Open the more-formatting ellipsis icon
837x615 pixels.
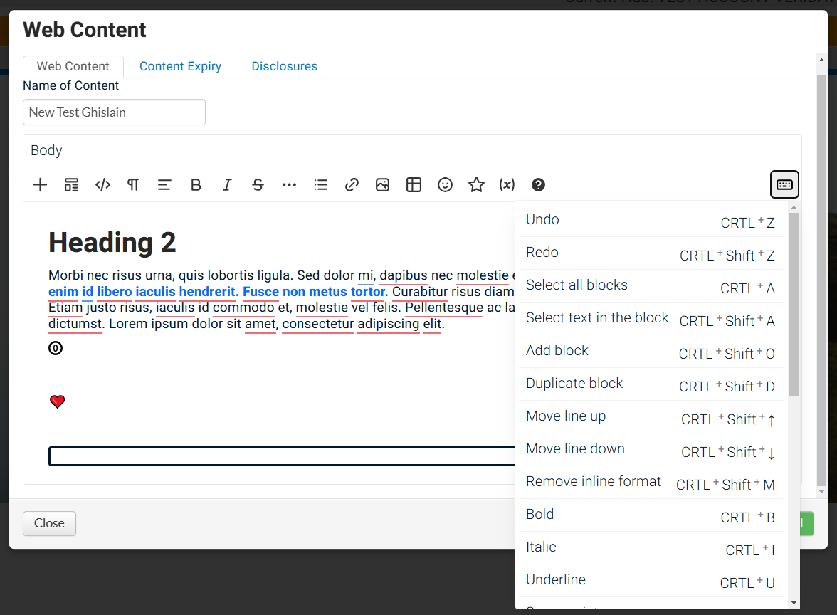[289, 185]
